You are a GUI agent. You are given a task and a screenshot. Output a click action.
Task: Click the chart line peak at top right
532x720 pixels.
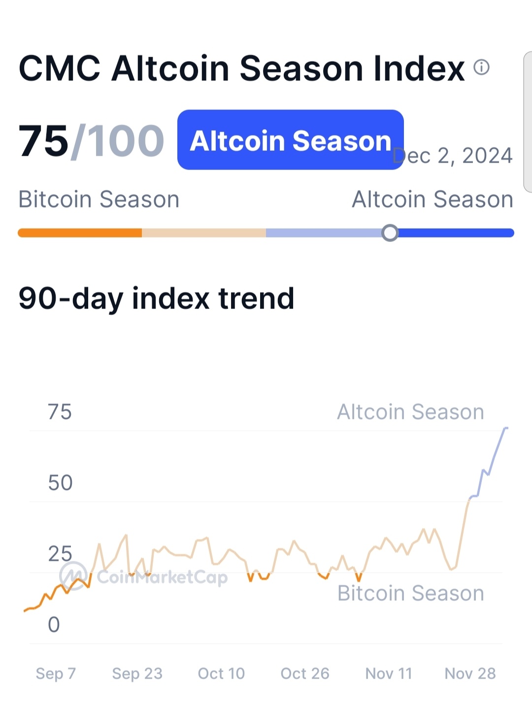(x=506, y=428)
